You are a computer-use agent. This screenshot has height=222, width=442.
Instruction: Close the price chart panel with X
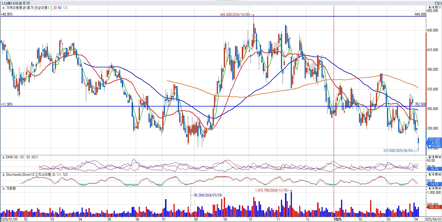click(440, 7)
